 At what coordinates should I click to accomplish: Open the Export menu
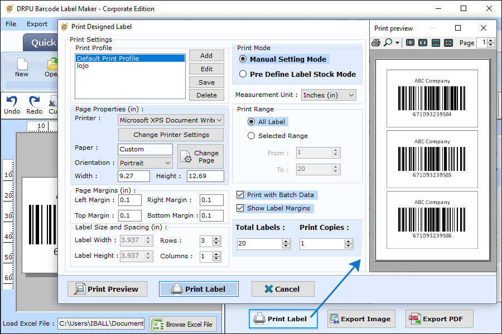point(37,24)
